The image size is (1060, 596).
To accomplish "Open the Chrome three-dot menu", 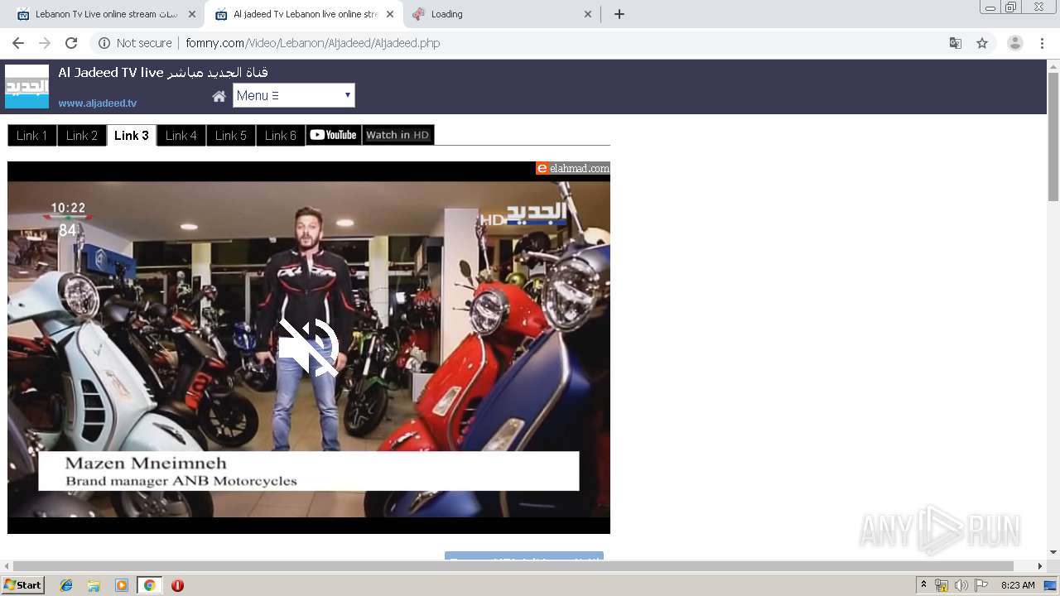I will [x=1042, y=43].
